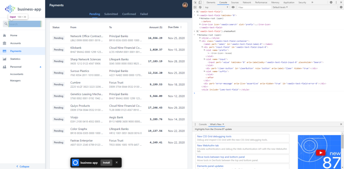Open the Default levels dropdown

coord(280,7)
